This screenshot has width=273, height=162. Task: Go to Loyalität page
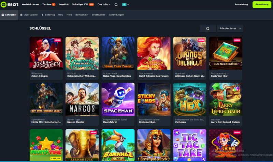pos(64,4)
